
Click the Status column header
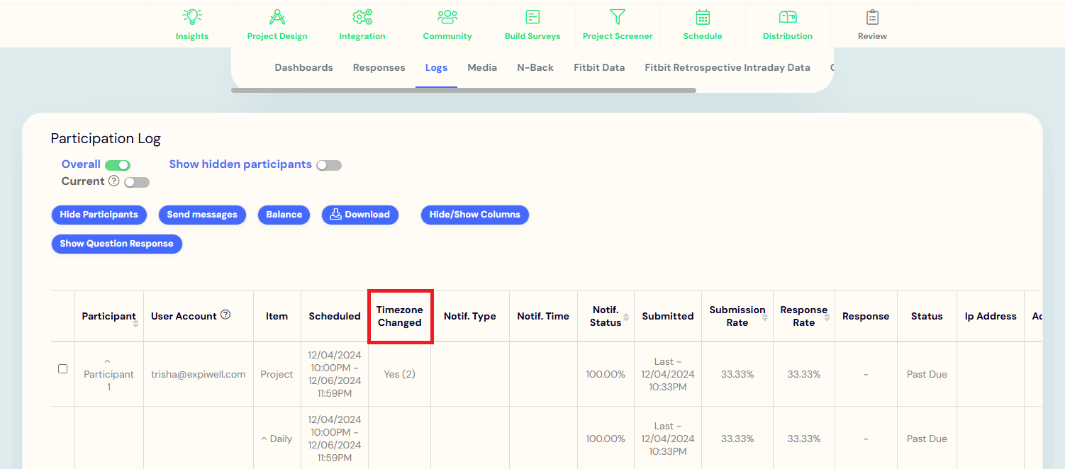click(927, 316)
